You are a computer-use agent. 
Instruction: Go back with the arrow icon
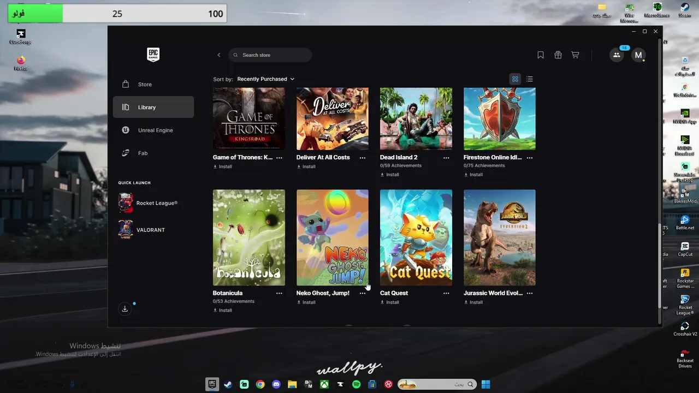[x=219, y=55]
